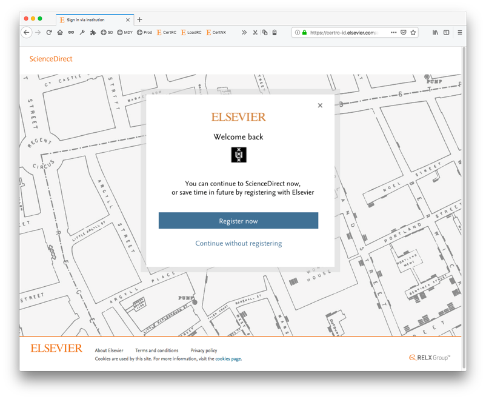Open the Firefox hamburger menu

click(460, 32)
